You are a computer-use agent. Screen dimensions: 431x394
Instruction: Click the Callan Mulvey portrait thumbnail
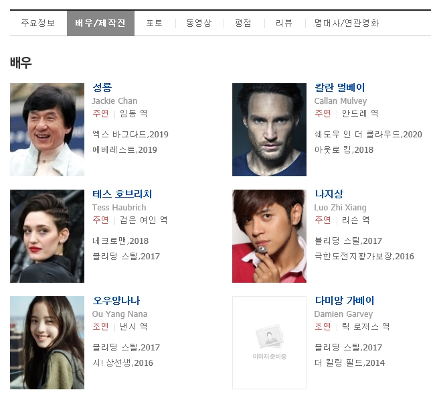coord(269,129)
